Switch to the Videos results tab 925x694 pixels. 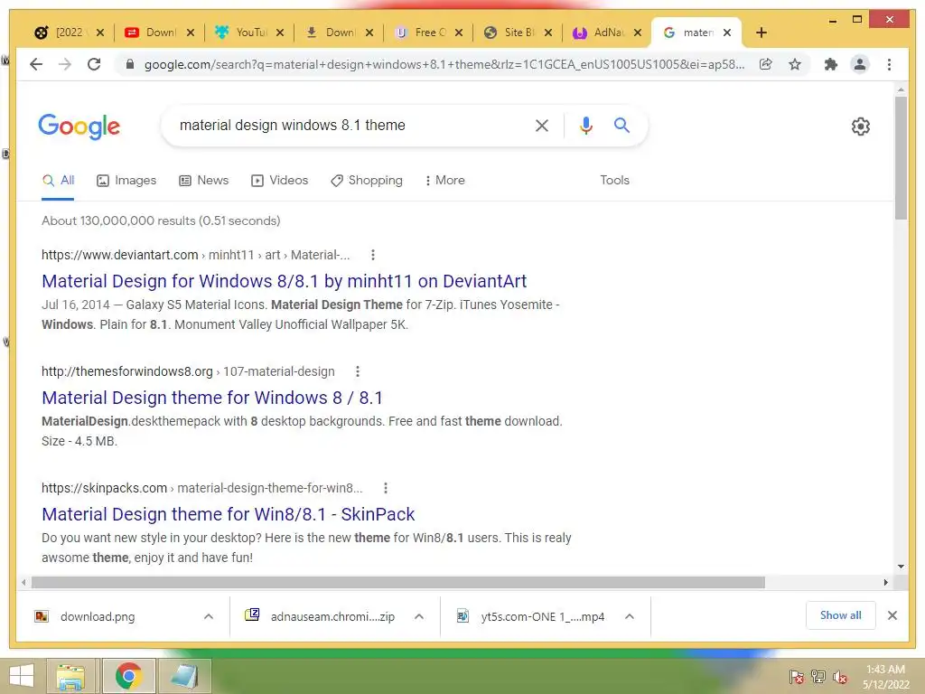click(x=279, y=180)
